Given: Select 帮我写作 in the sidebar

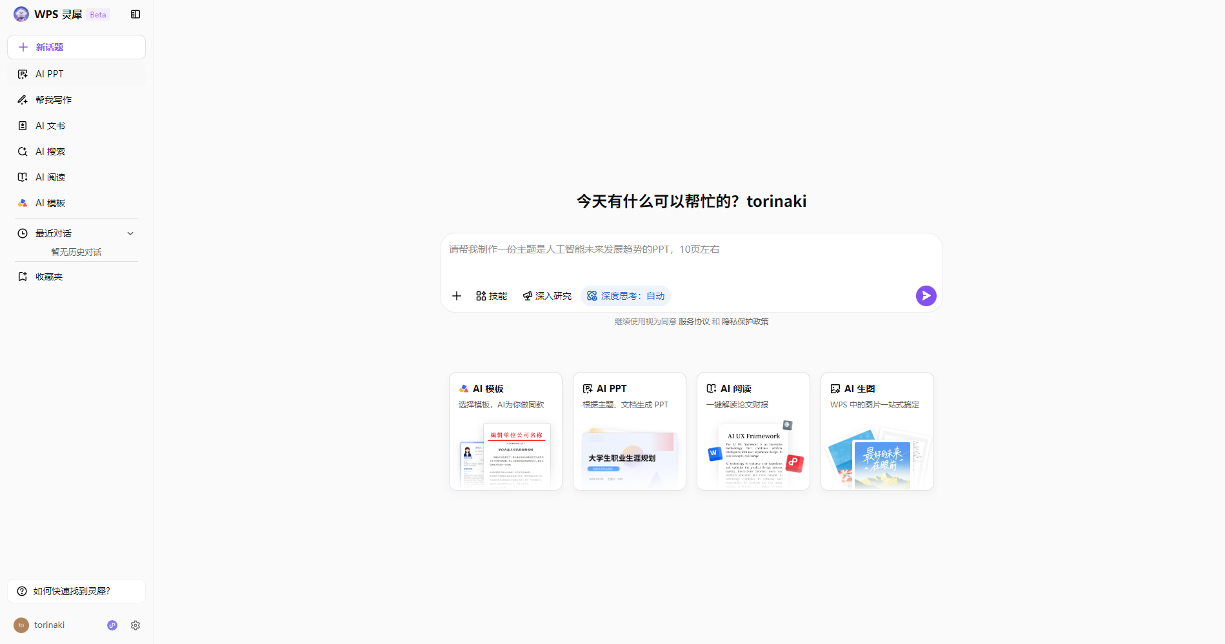Looking at the screenshot, I should click(54, 100).
